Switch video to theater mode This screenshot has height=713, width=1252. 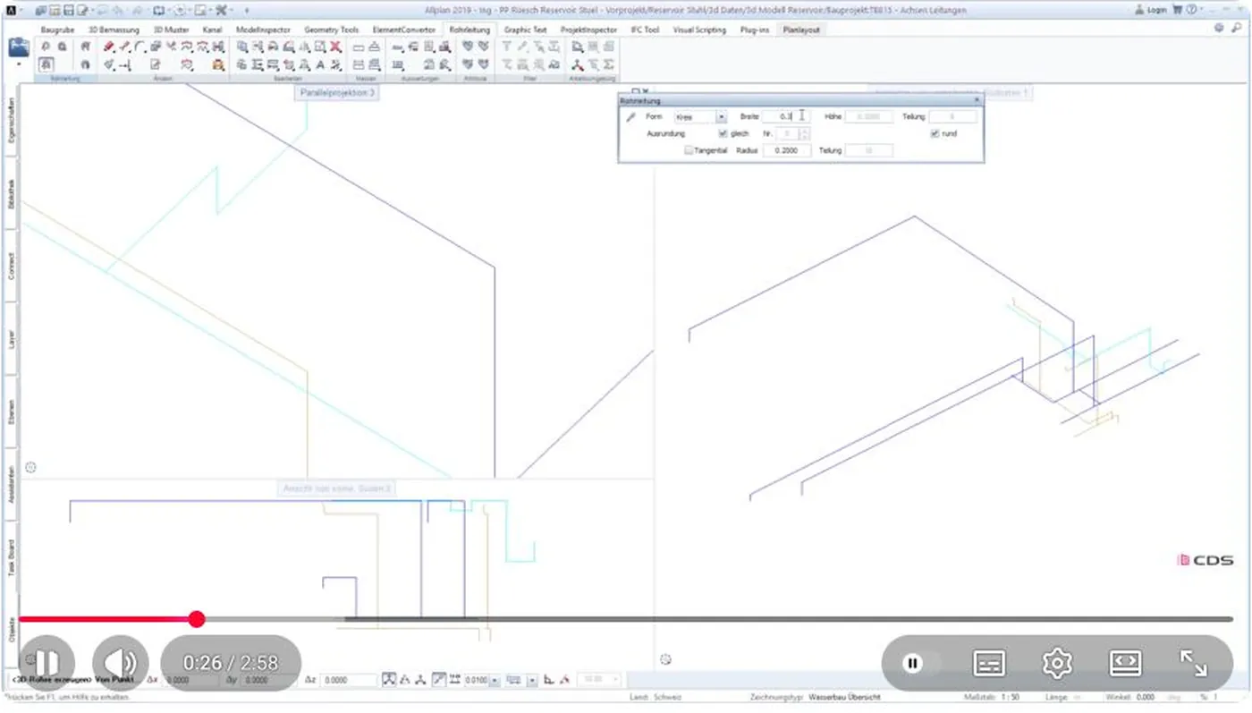click(x=1125, y=663)
